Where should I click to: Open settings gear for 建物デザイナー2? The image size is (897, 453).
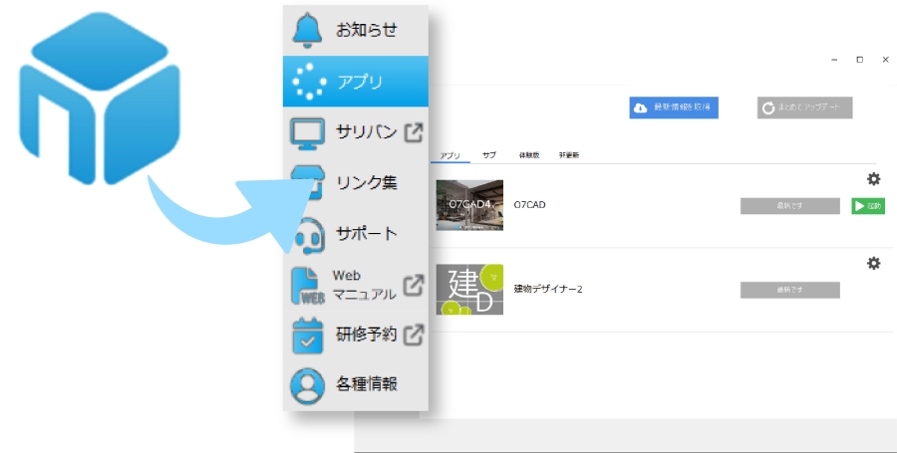(873, 263)
